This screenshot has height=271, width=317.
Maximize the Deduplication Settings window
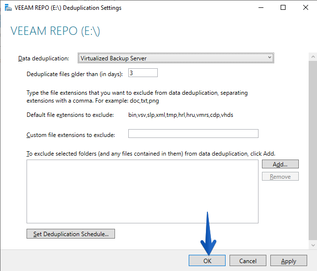coord(283,8)
